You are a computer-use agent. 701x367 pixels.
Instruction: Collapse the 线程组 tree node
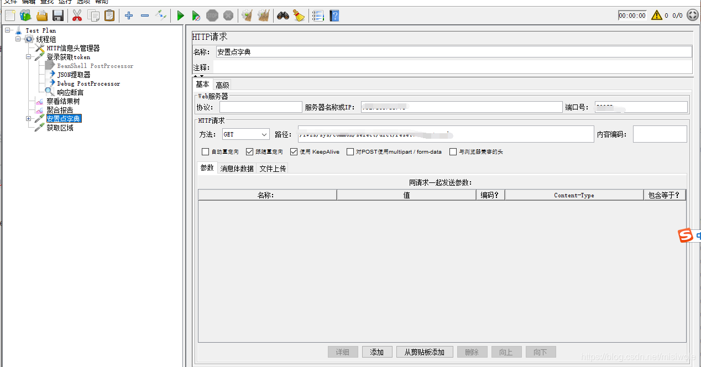[x=18, y=39]
